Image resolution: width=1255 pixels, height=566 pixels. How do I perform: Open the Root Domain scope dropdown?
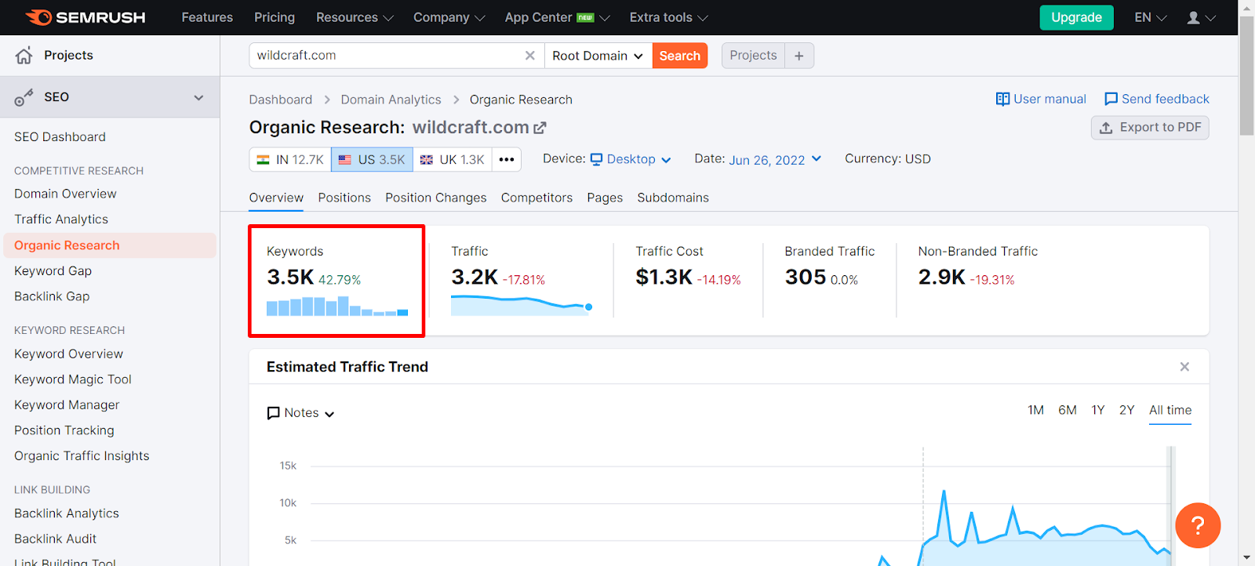598,56
